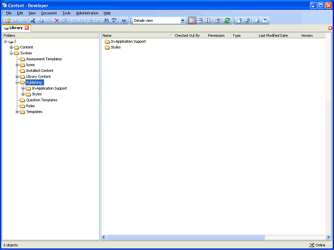Expand the Library Content folder node
The image size is (334, 250).
(17, 77)
